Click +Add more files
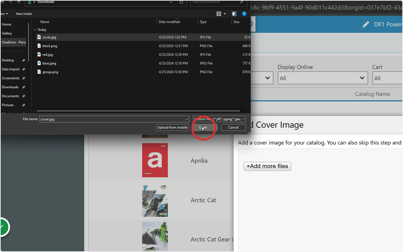This screenshot has height=252, width=403. click(267, 166)
